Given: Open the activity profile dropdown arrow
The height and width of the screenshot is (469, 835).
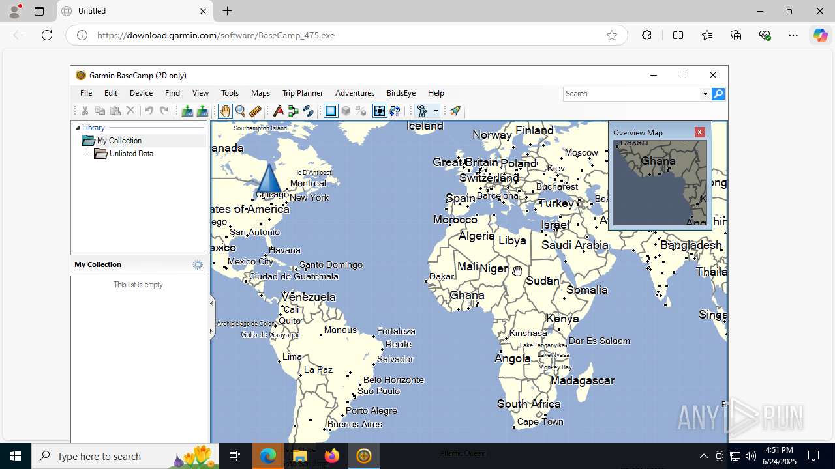Looking at the screenshot, I should pos(436,111).
